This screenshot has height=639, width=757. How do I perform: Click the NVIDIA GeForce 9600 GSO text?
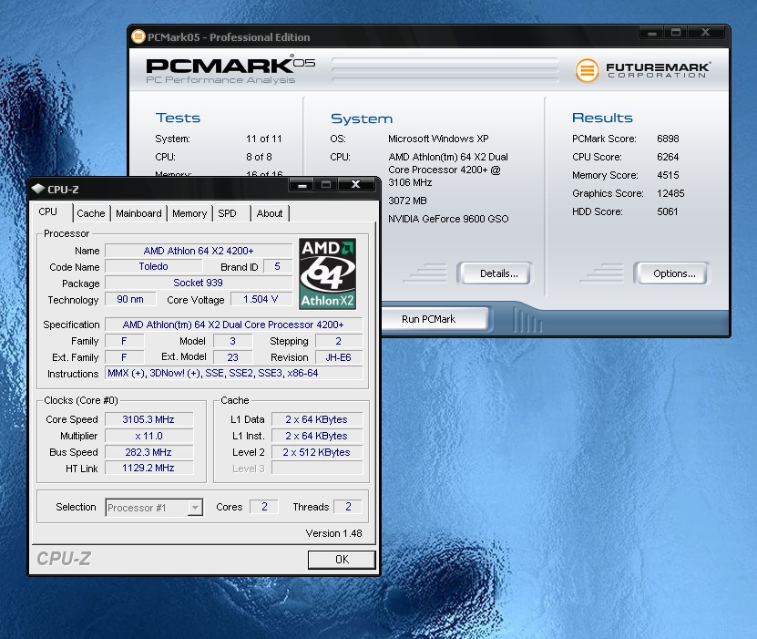[x=448, y=219]
